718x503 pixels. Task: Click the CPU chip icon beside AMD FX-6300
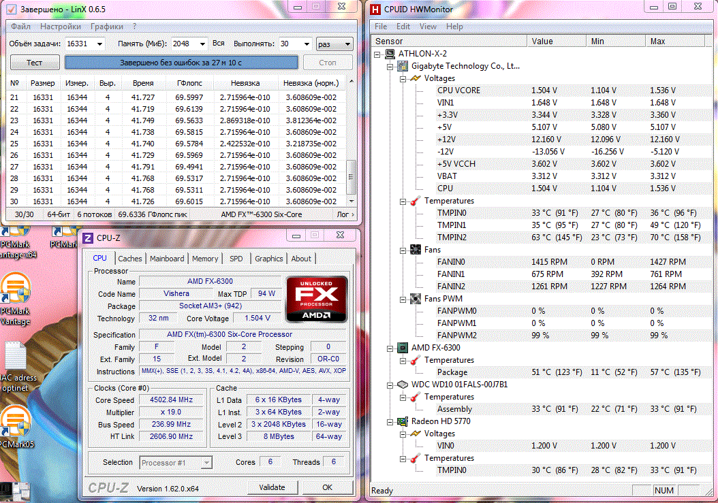tap(403, 348)
